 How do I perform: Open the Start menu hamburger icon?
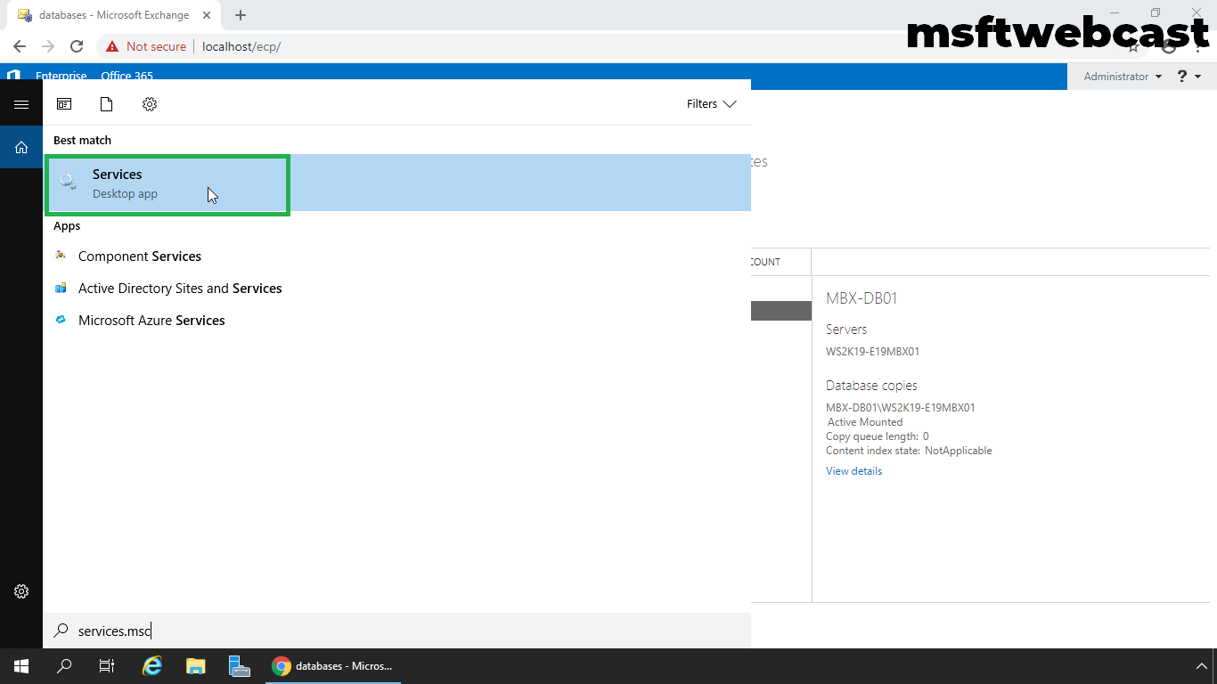click(x=21, y=103)
